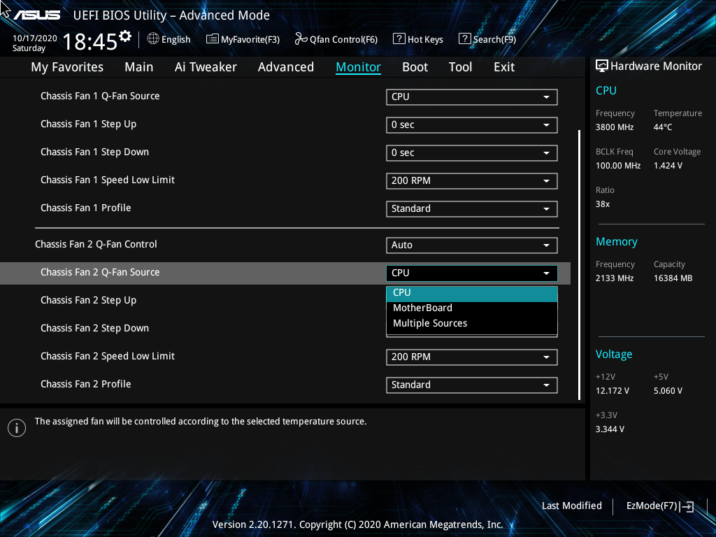Screen dimensions: 716x537
Task: Click +12V voltage value 12.172 V
Action: coord(613,392)
